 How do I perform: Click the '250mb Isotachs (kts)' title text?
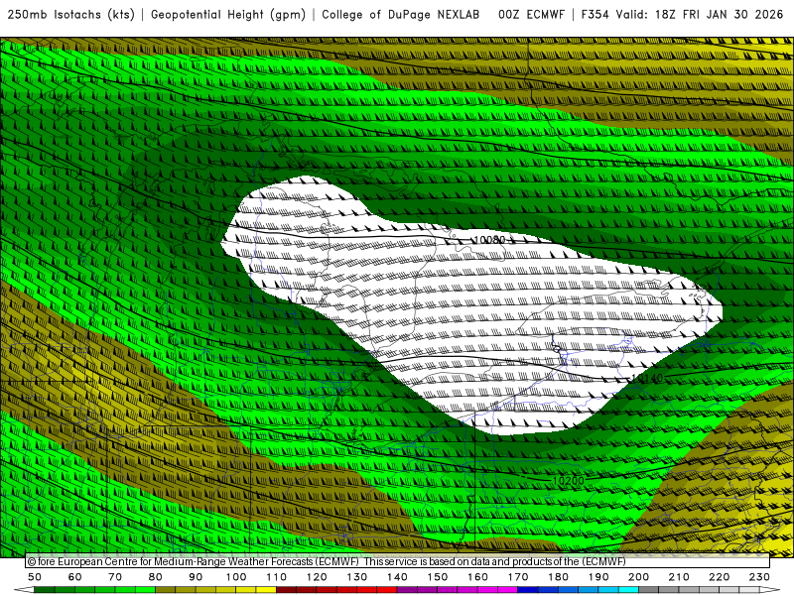coord(70,15)
